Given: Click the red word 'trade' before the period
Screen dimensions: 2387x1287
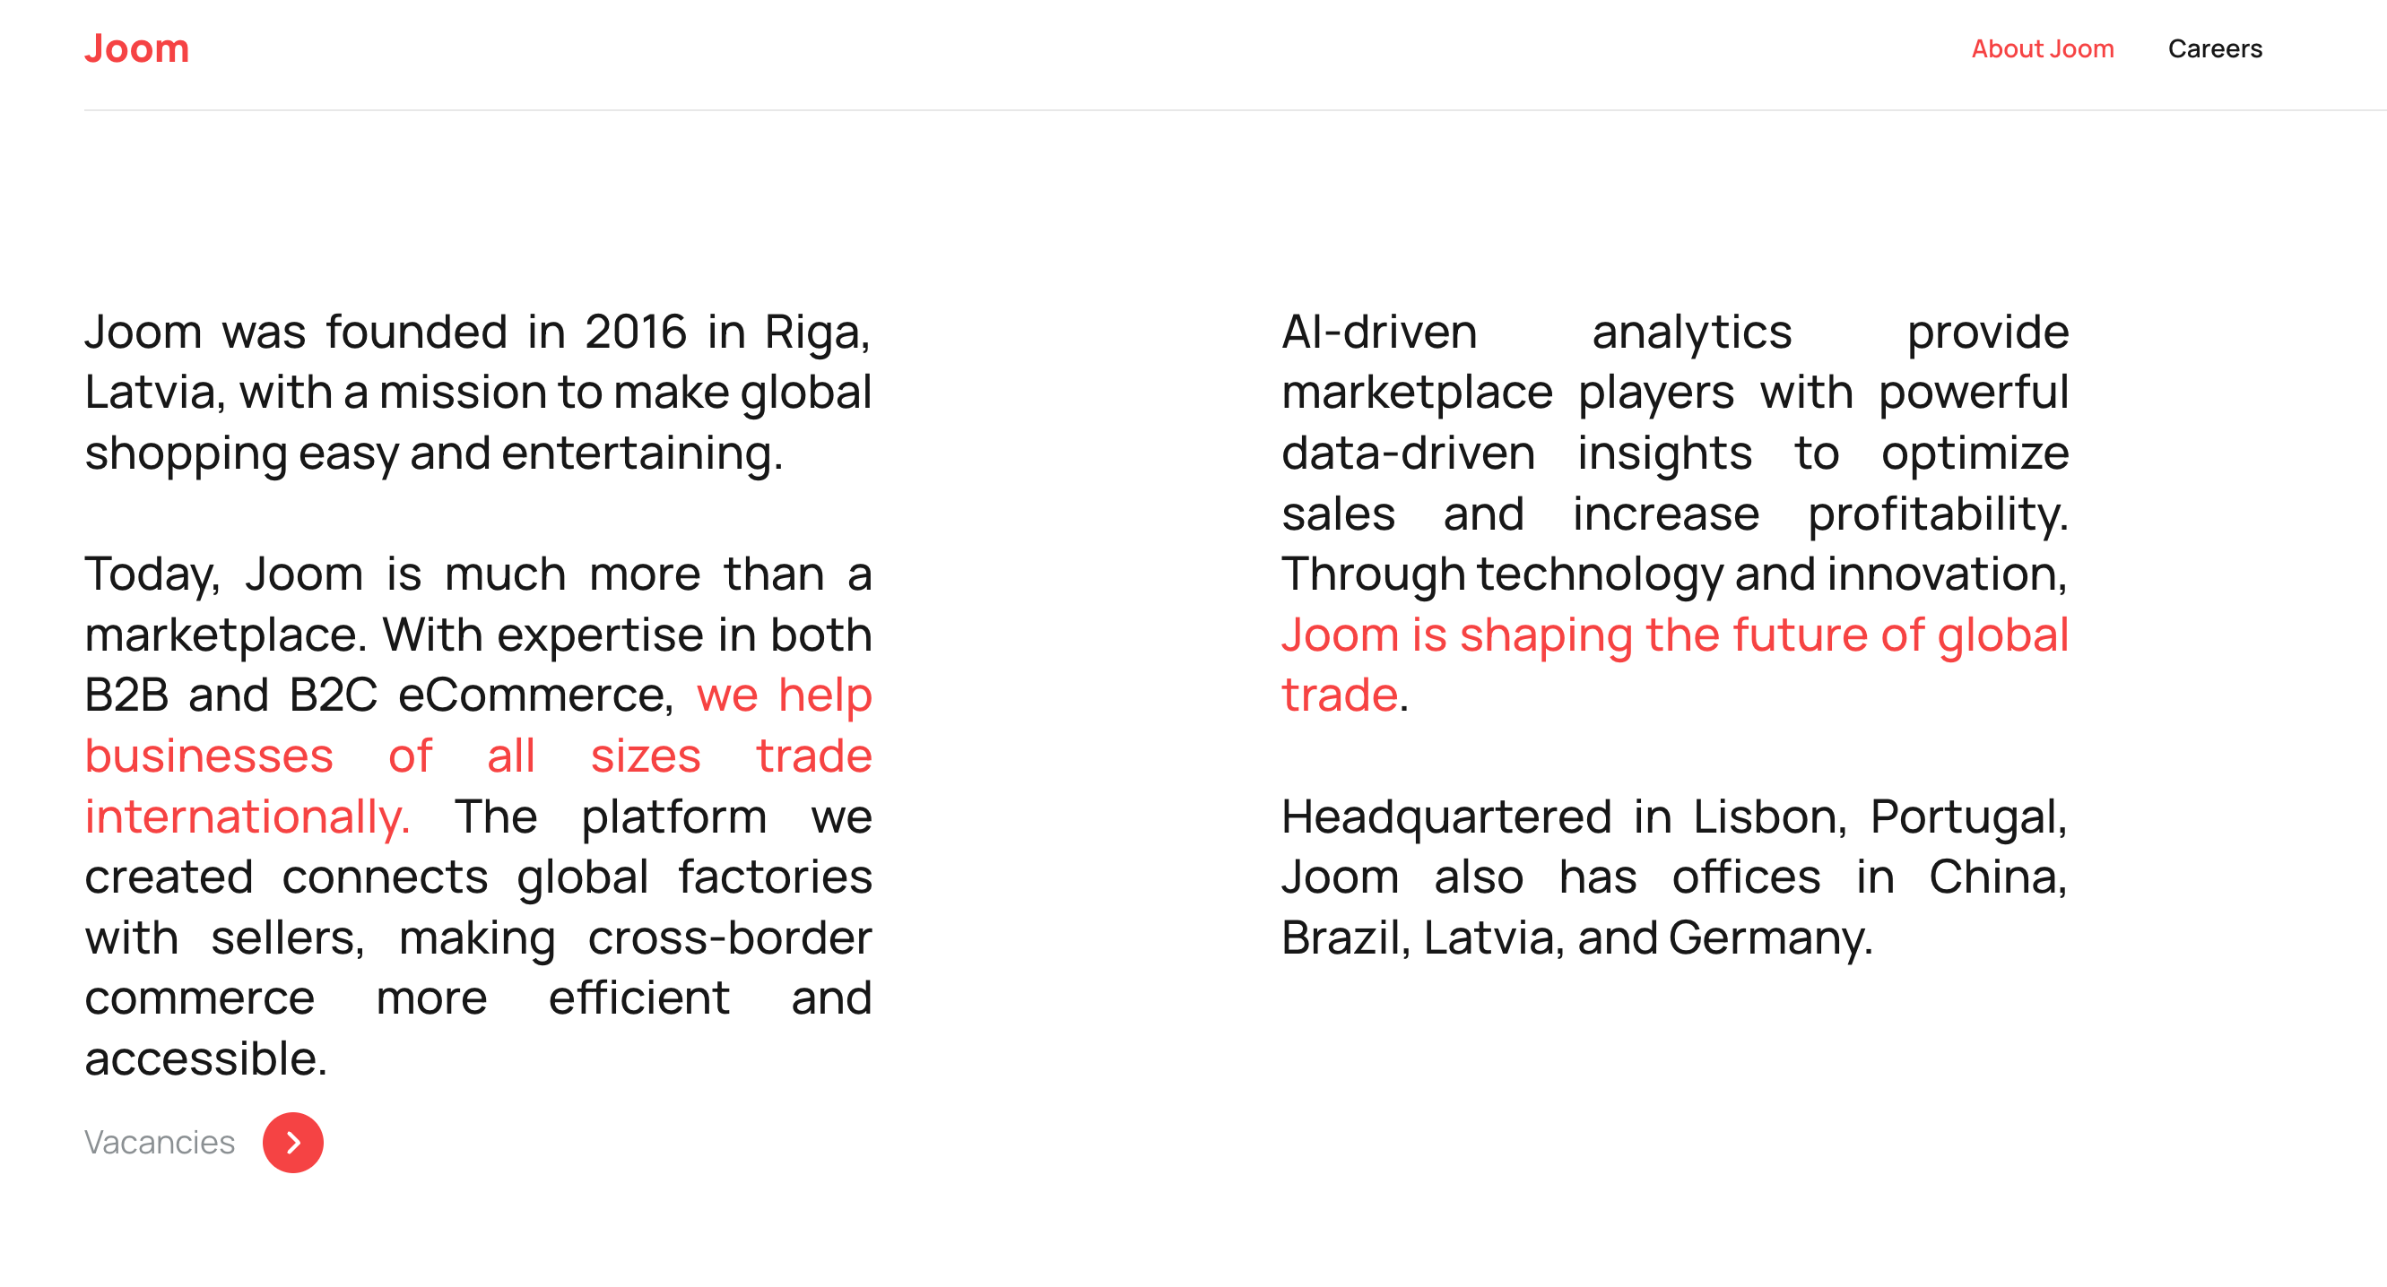Looking at the screenshot, I should (x=1340, y=695).
